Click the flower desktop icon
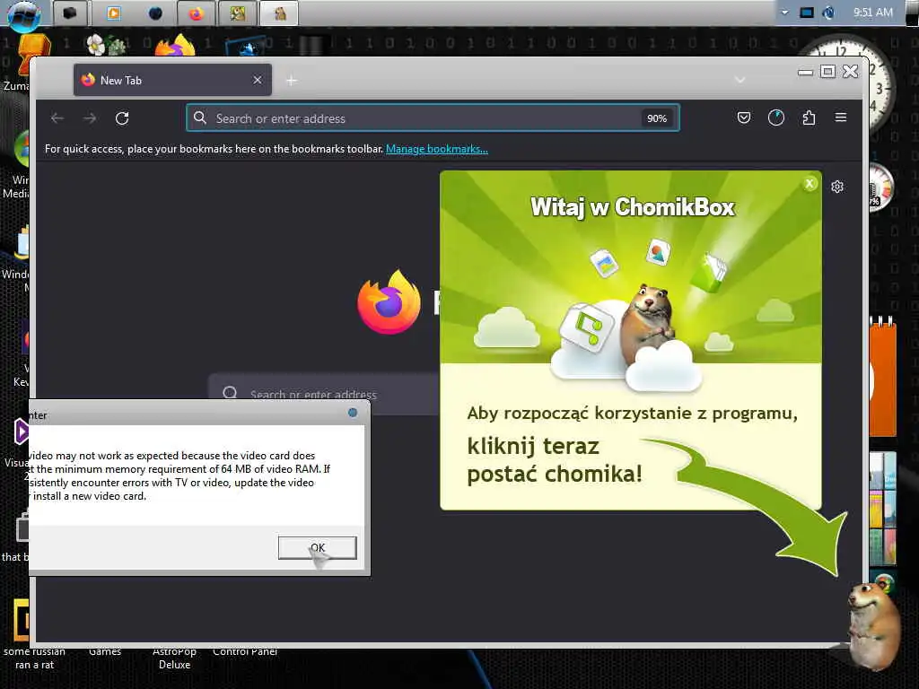The height and width of the screenshot is (689, 919). coord(106,45)
